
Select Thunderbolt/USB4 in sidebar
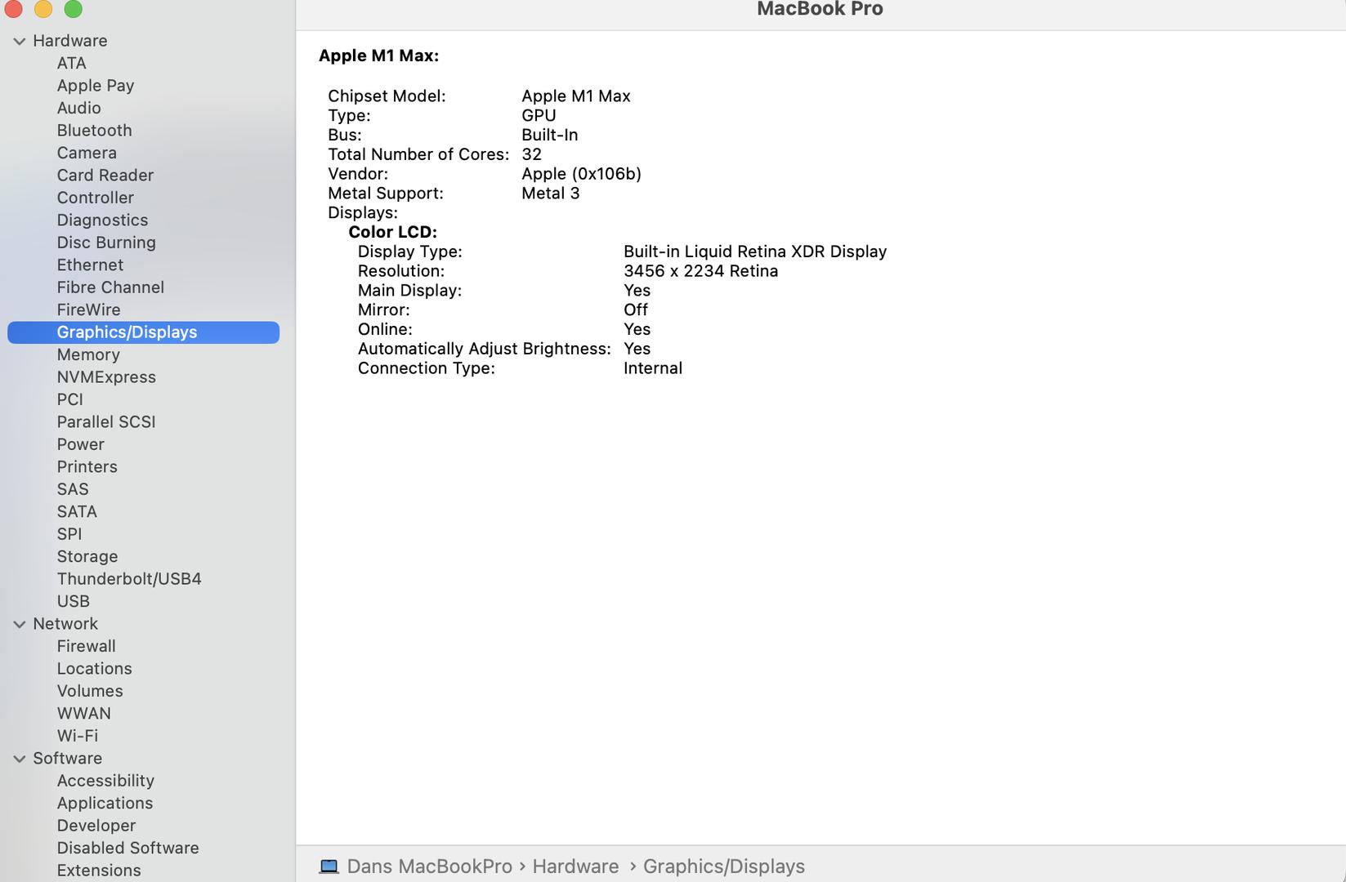coord(129,579)
